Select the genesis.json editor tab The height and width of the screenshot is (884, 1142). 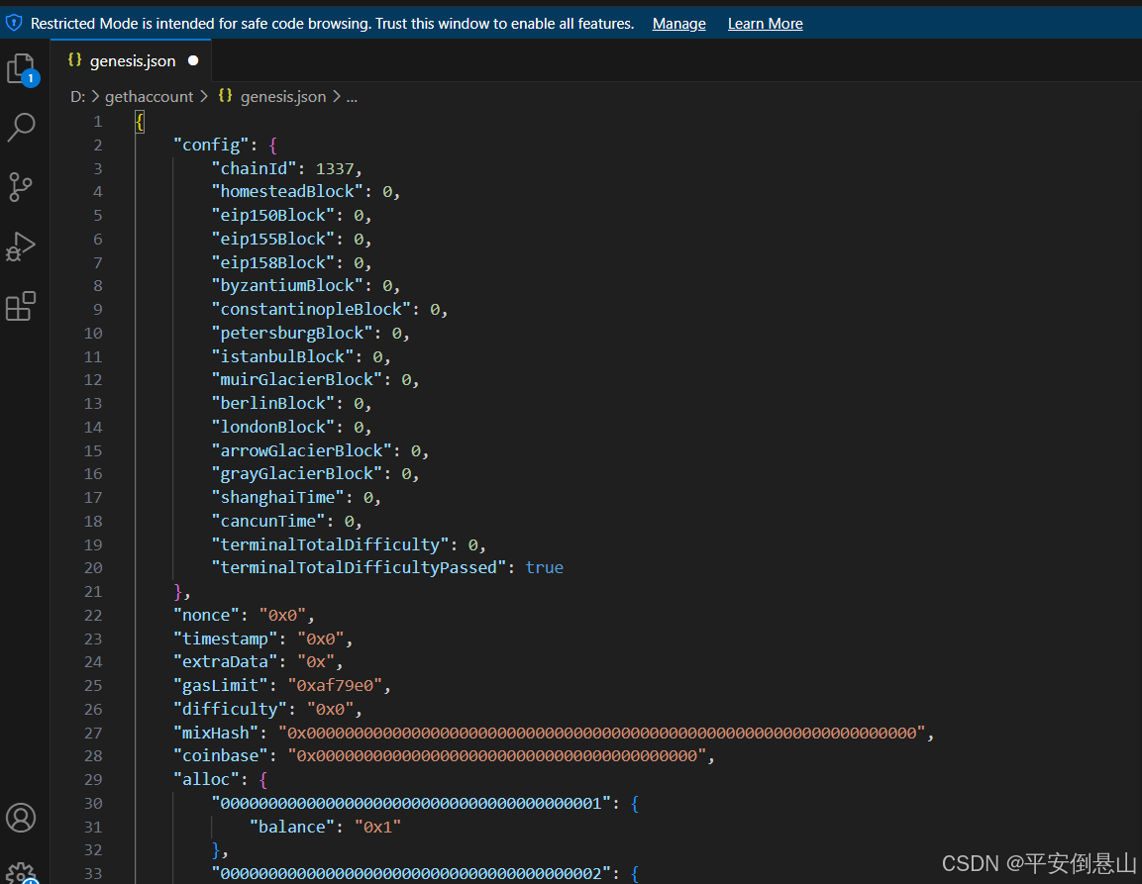tap(131, 60)
